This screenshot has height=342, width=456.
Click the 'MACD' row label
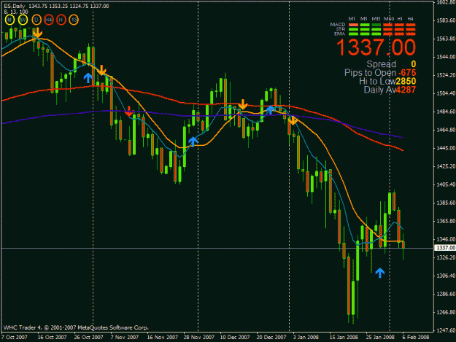point(338,25)
